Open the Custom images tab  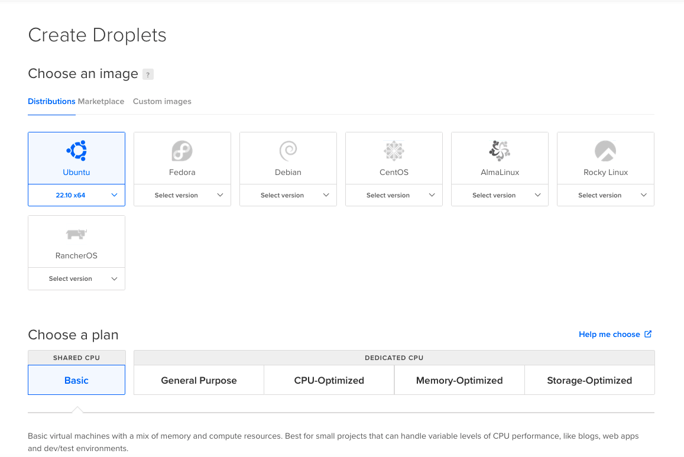click(162, 101)
